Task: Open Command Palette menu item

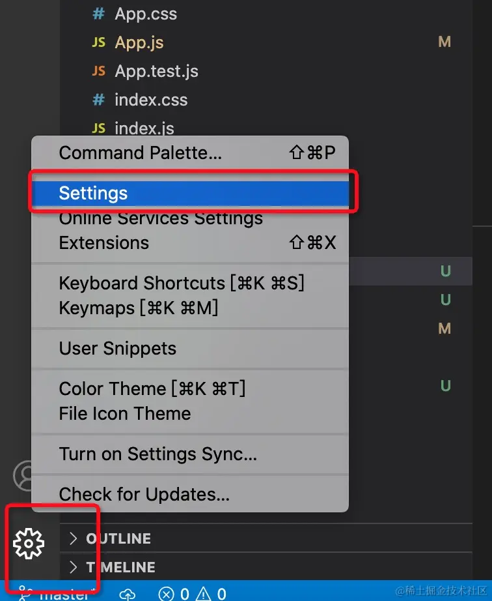Action: (x=140, y=153)
